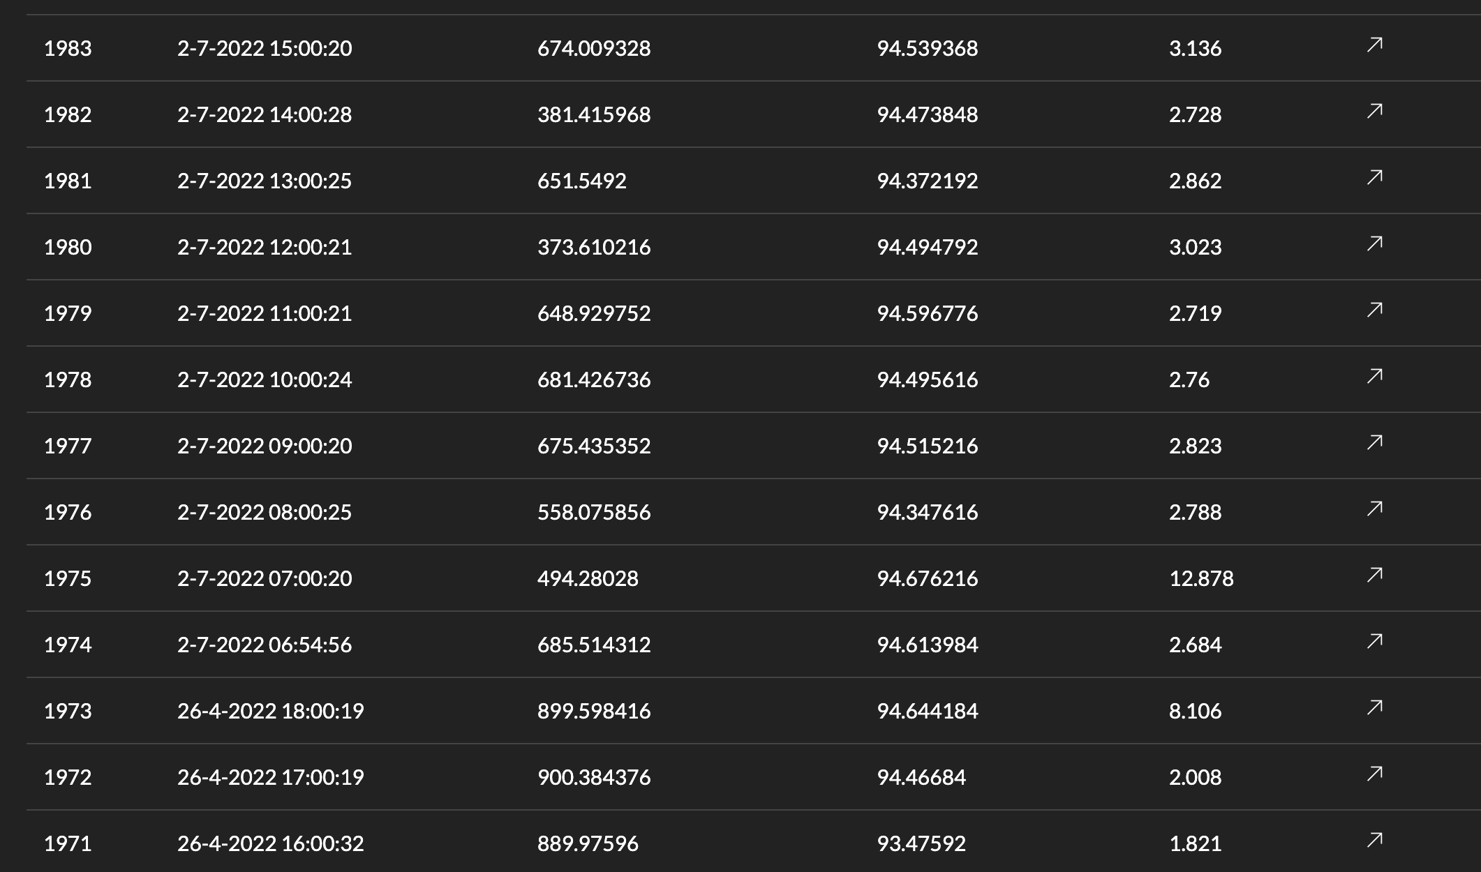Viewport: 1481px width, 872px height.
Task: Click ID cell 1983
Action: point(68,48)
